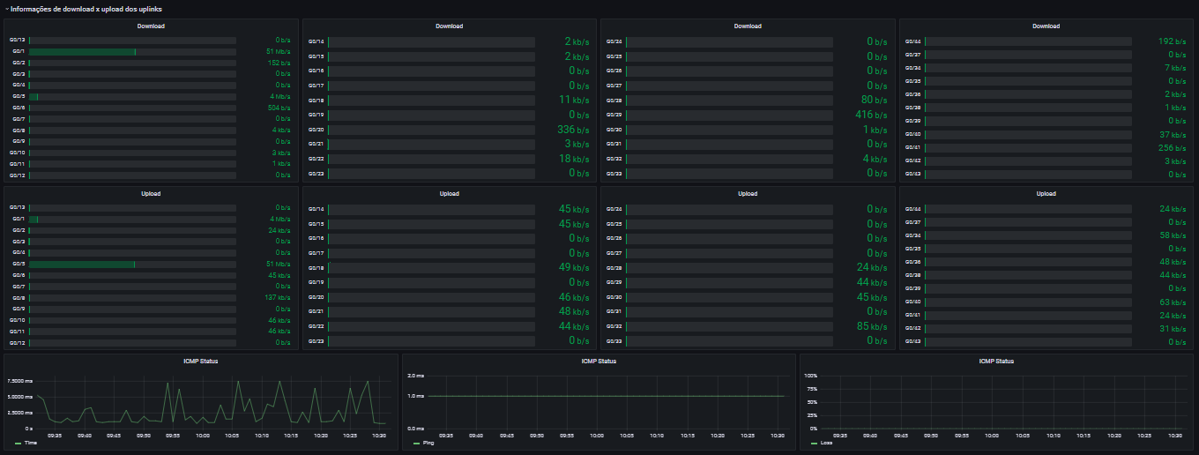Click the G0/13 label in the first Download panel
Viewport: 1199px width, 455px height.
(18, 41)
